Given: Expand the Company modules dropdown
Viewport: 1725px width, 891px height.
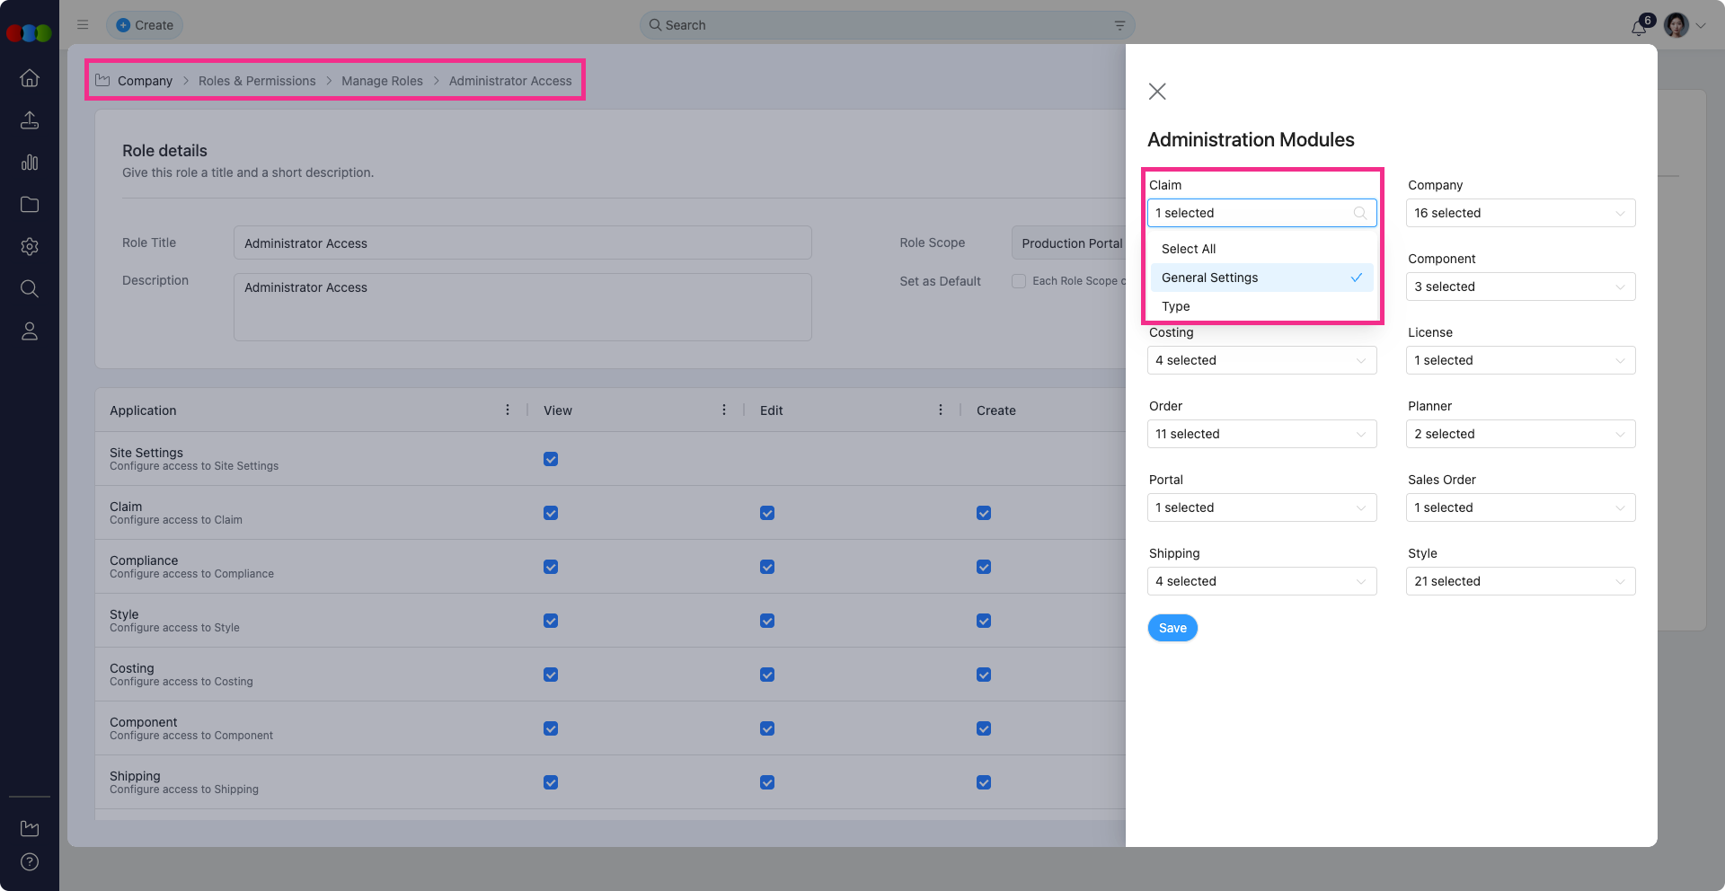Looking at the screenshot, I should point(1520,213).
